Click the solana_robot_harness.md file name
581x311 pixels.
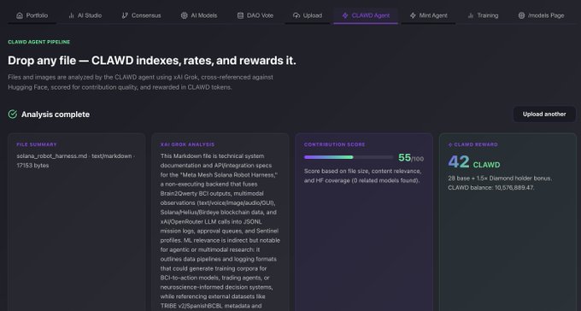pyautogui.click(x=52, y=156)
